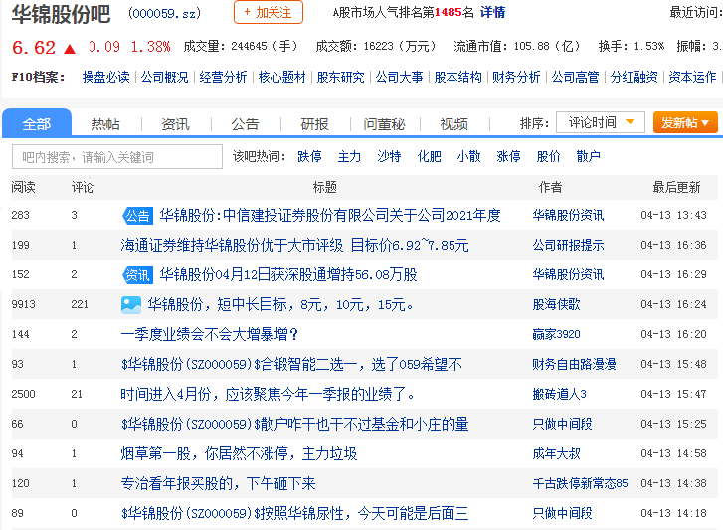Open the 公司大事 link
The height and width of the screenshot is (530, 723).
point(400,77)
